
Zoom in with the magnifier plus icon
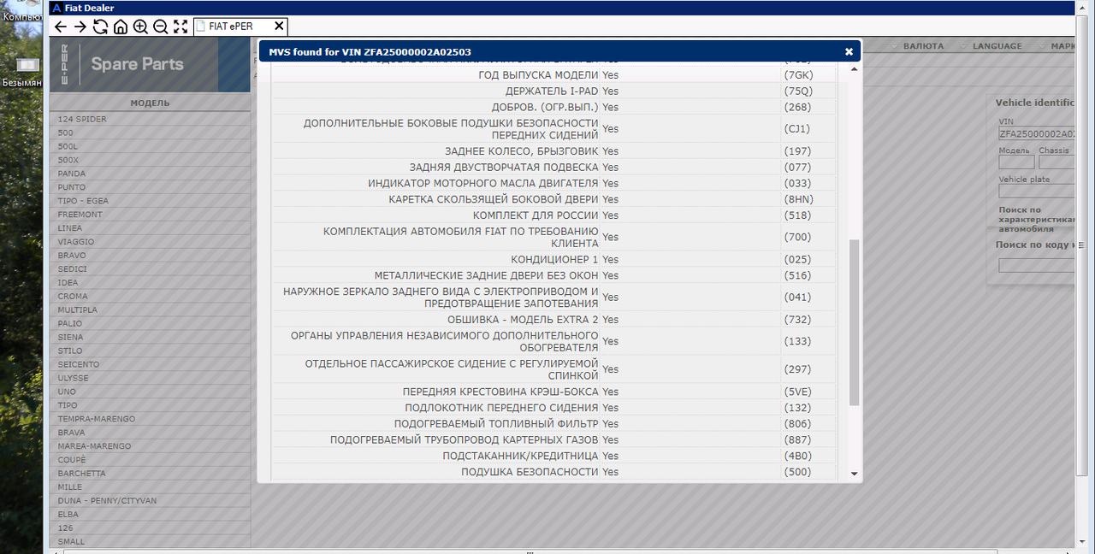click(x=140, y=27)
